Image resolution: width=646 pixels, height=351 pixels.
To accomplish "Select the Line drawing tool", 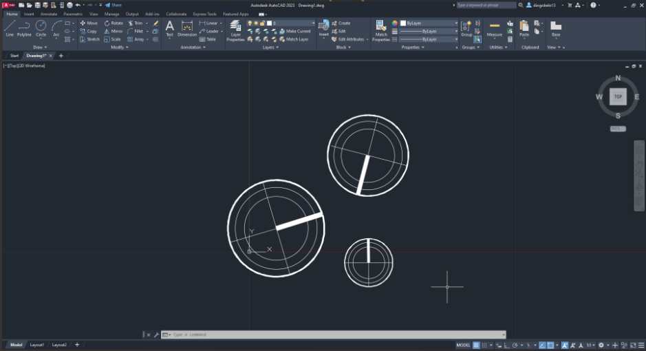I will (x=10, y=28).
